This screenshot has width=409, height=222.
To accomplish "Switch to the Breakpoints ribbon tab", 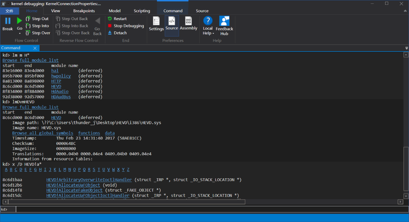I will (84, 11).
